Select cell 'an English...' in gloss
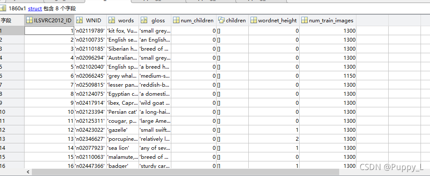Image resolution: width=430 pixels, height=176 pixels. [155, 39]
